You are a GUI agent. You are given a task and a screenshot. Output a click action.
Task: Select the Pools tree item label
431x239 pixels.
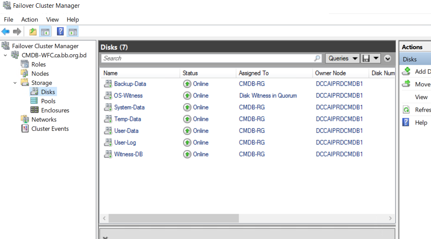pos(48,101)
